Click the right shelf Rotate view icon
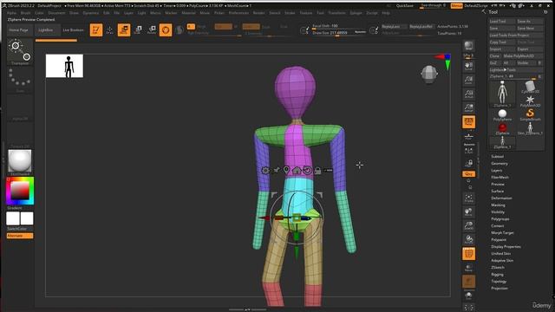 coord(468,239)
